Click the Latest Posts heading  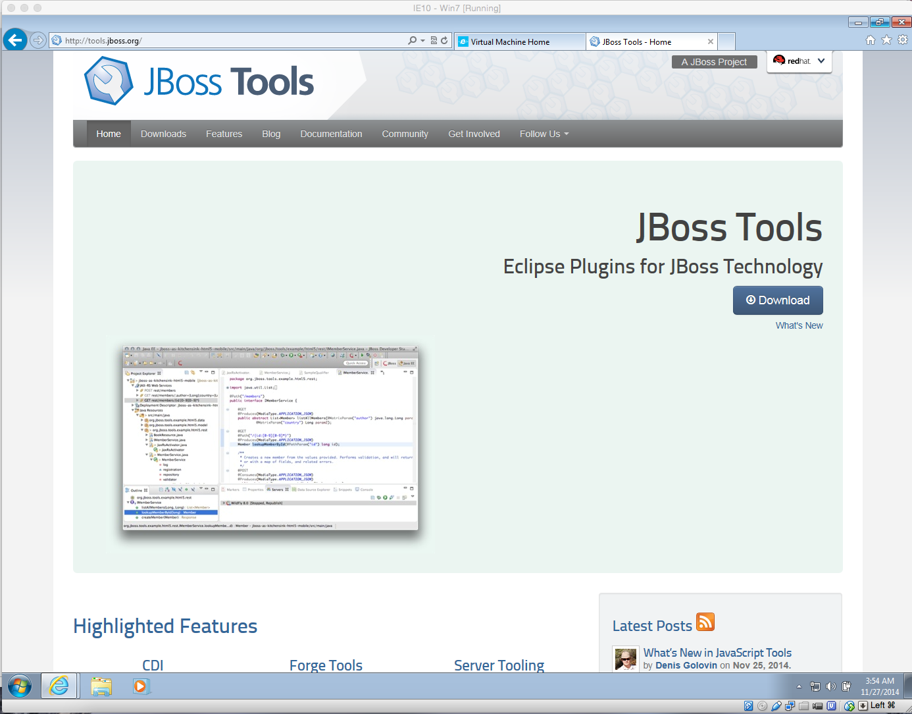[x=652, y=626]
